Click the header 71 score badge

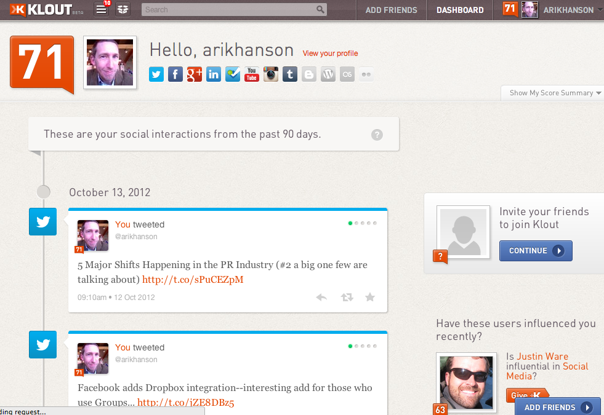click(x=510, y=9)
